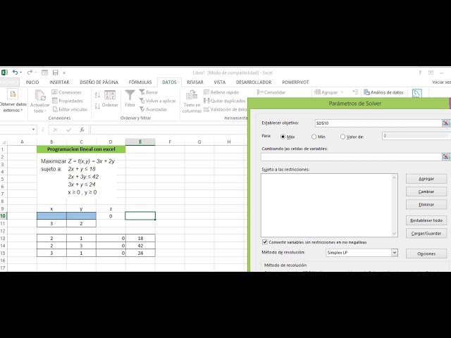Viewport: 451px width, 338px height.
Task: Sort ascending A to Z icon
Action: click(x=97, y=94)
